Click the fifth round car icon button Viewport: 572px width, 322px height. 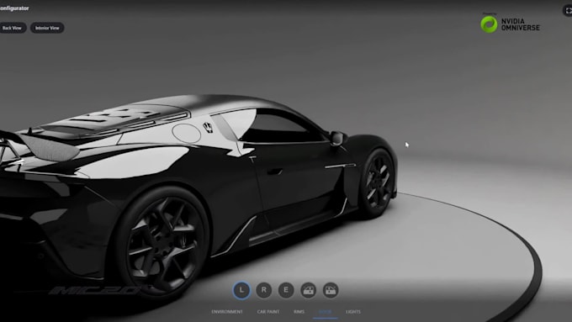(x=331, y=290)
